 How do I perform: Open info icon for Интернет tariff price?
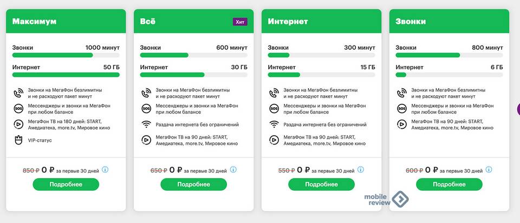pyautogui.click(x=361, y=169)
